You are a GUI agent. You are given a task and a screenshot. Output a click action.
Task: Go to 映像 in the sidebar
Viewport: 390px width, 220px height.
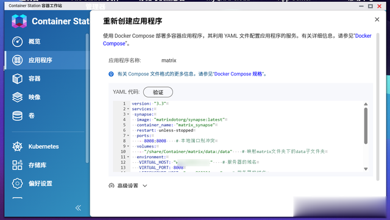point(34,97)
